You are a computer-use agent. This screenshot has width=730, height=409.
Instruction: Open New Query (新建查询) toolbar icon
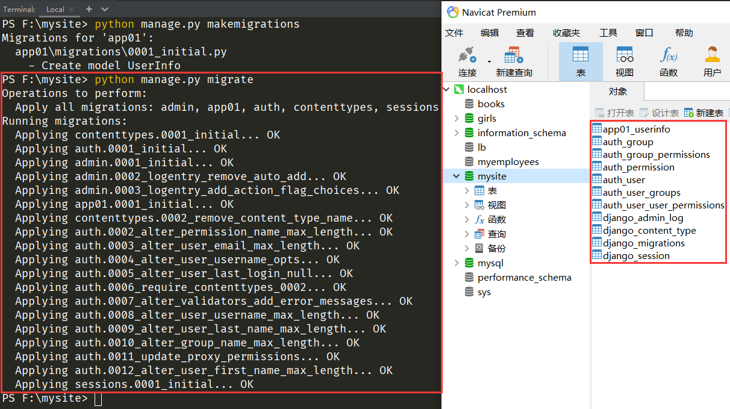(x=514, y=55)
